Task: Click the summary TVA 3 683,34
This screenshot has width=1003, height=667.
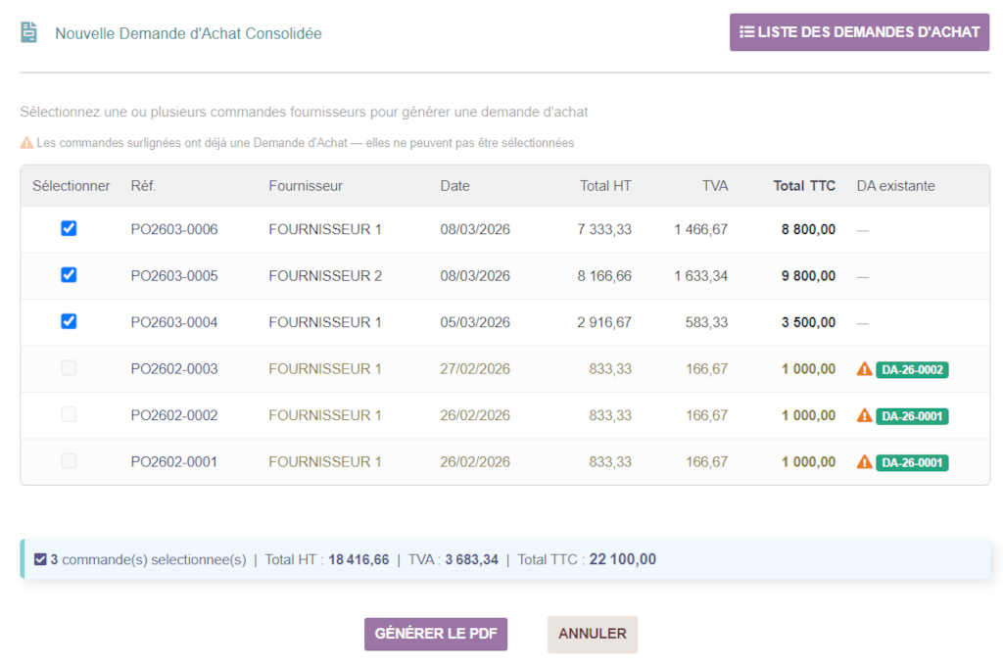Action: point(471,560)
